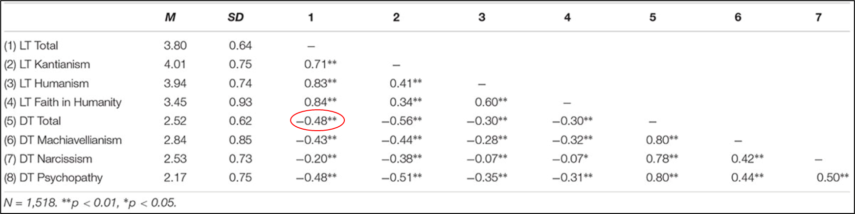Viewport: 855px width, 214px height.
Task: Click the SD column header
Action: [235, 18]
